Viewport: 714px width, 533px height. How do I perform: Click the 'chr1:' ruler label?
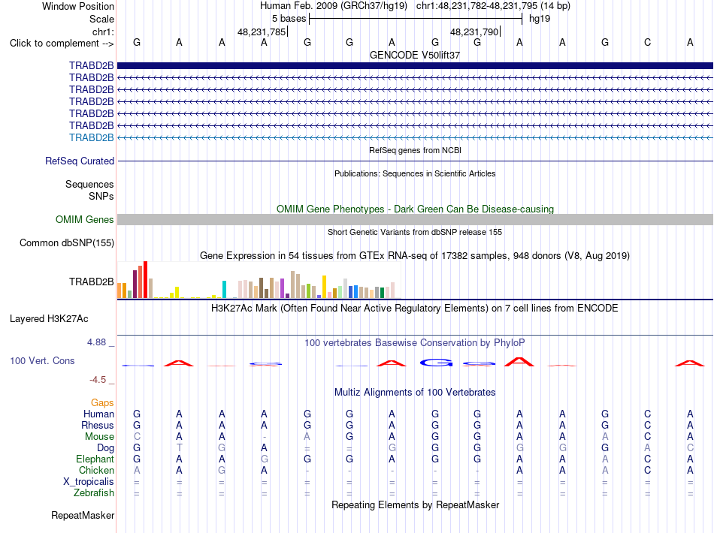click(103, 32)
